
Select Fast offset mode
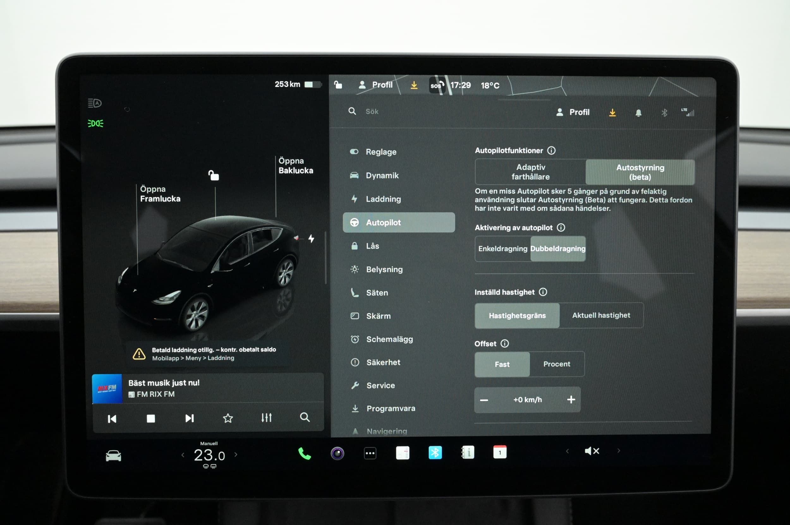click(502, 364)
